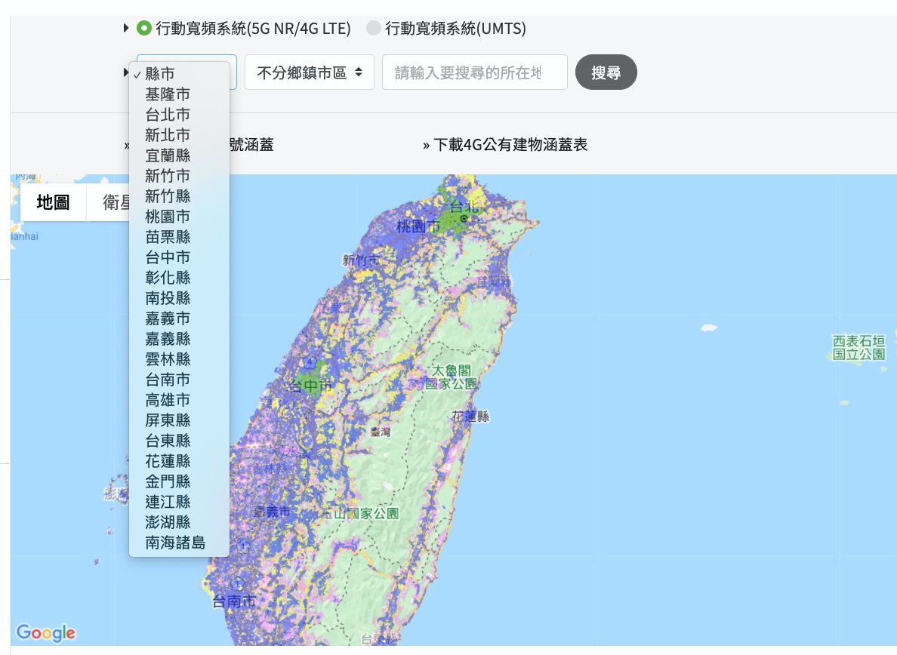This screenshot has width=897, height=655.
Task: Select 新北市 from the county list
Action: (x=180, y=136)
